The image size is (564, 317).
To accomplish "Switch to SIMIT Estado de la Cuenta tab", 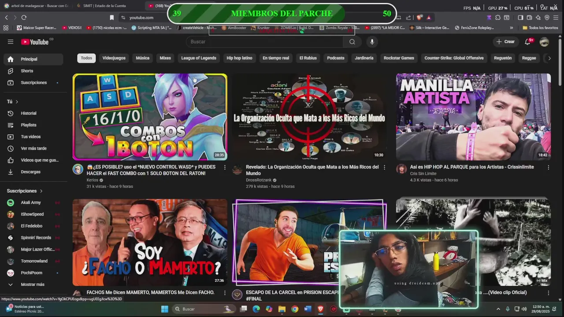I will (106, 6).
